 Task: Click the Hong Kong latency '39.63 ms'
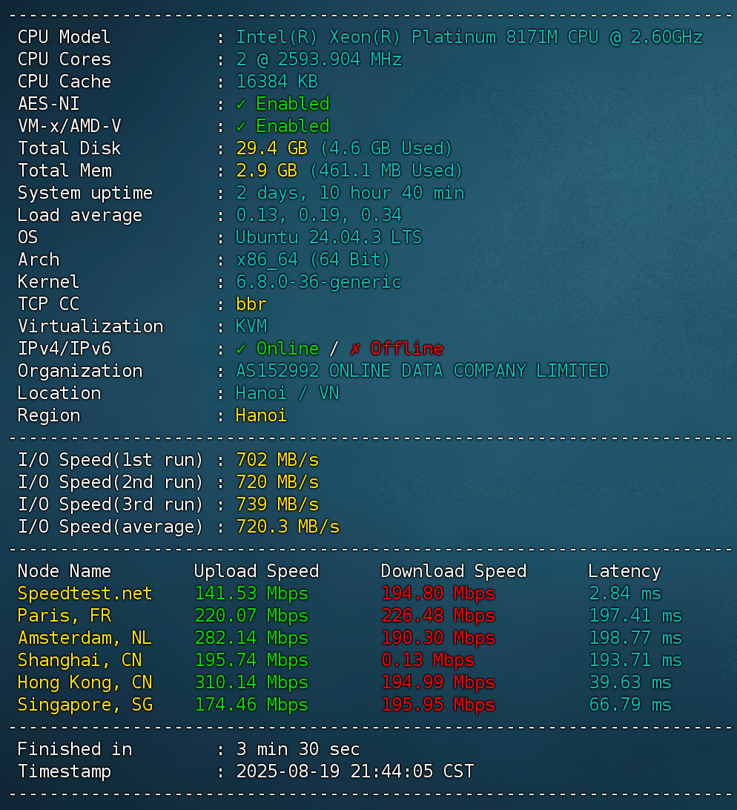[x=630, y=682]
